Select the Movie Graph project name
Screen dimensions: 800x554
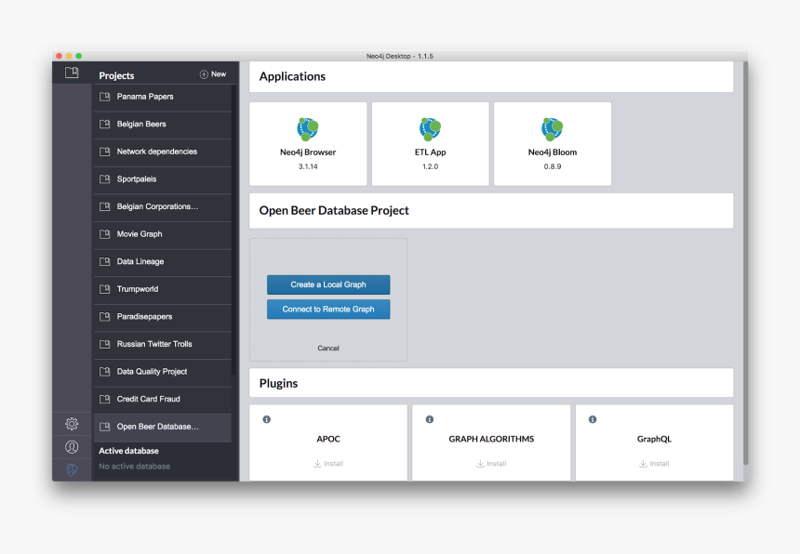[x=140, y=234]
